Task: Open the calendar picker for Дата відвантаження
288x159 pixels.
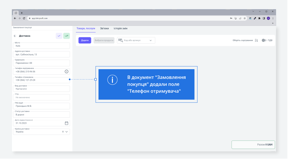Action: point(67,123)
